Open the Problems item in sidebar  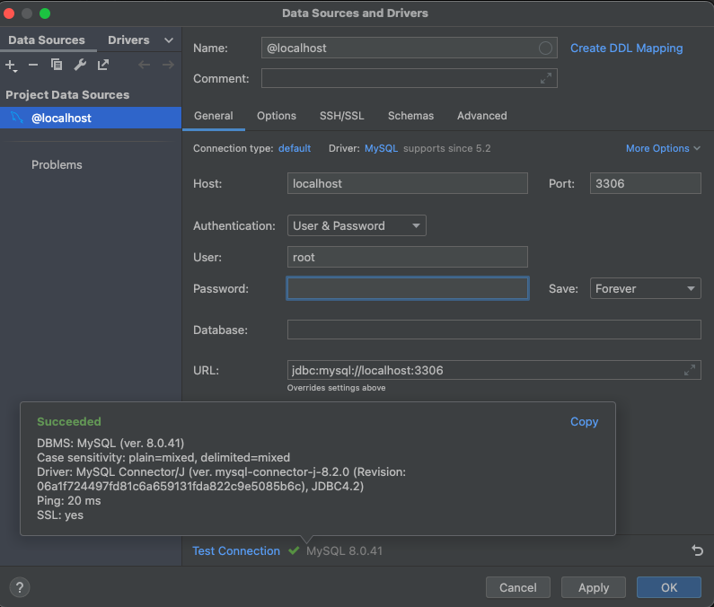tap(57, 164)
